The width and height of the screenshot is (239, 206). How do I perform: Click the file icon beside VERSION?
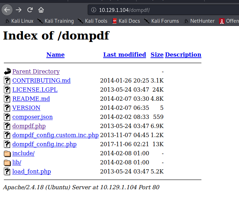(x=7, y=108)
